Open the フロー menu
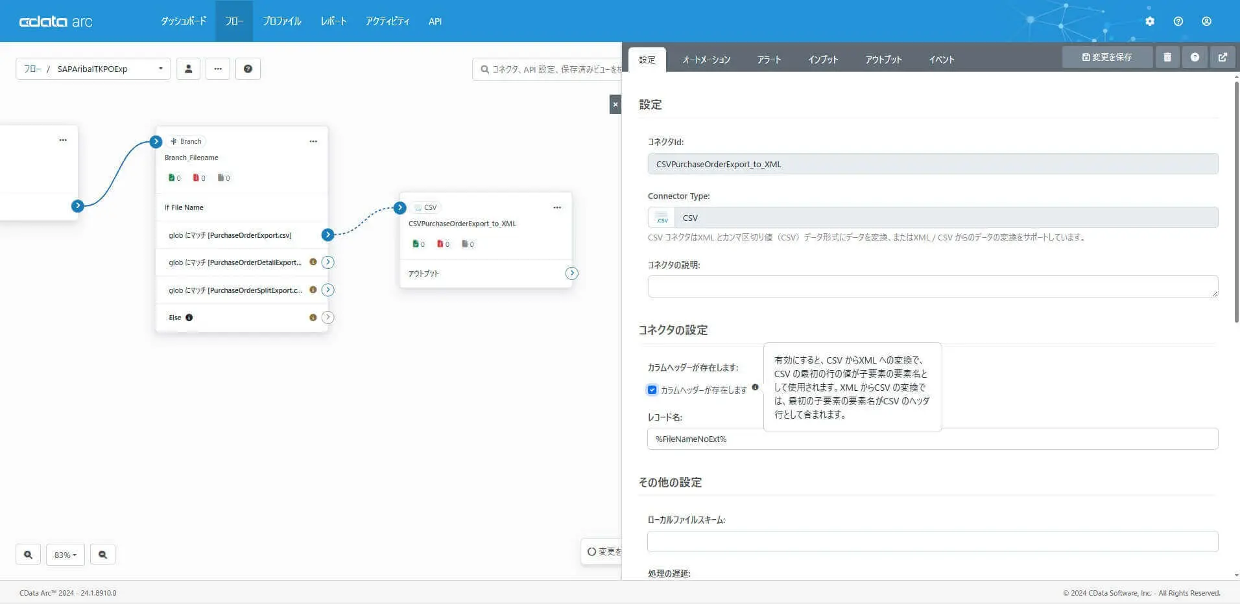The width and height of the screenshot is (1240, 604). click(234, 21)
